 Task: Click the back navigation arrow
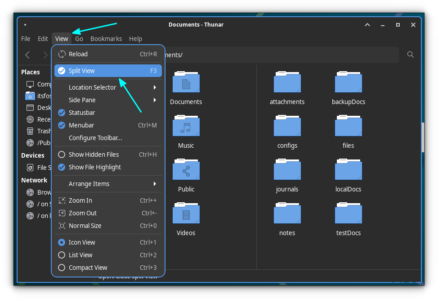(x=27, y=55)
